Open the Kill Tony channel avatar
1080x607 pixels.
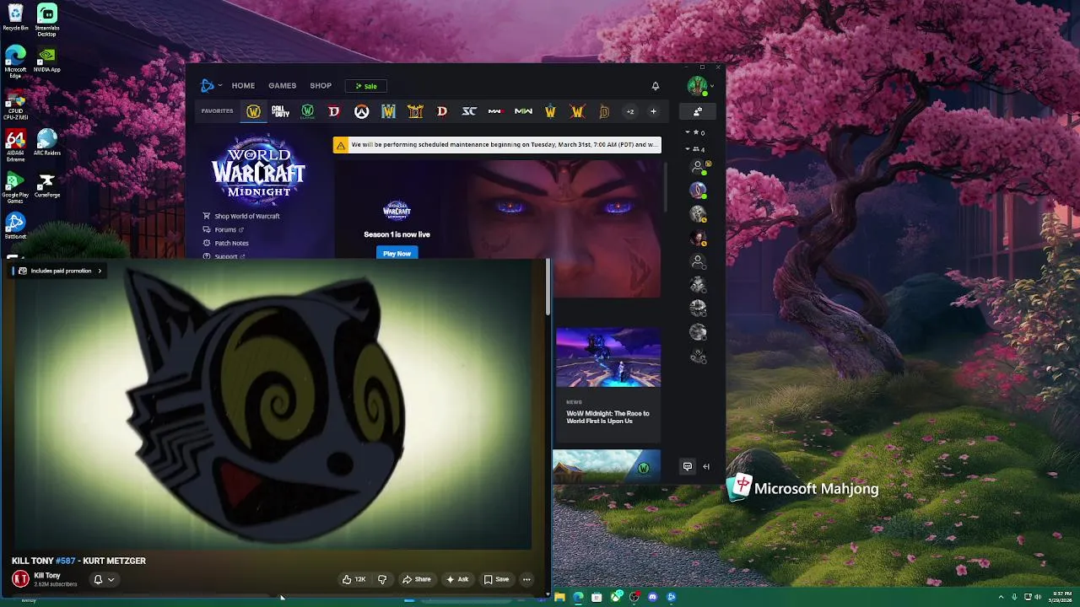(x=20, y=578)
